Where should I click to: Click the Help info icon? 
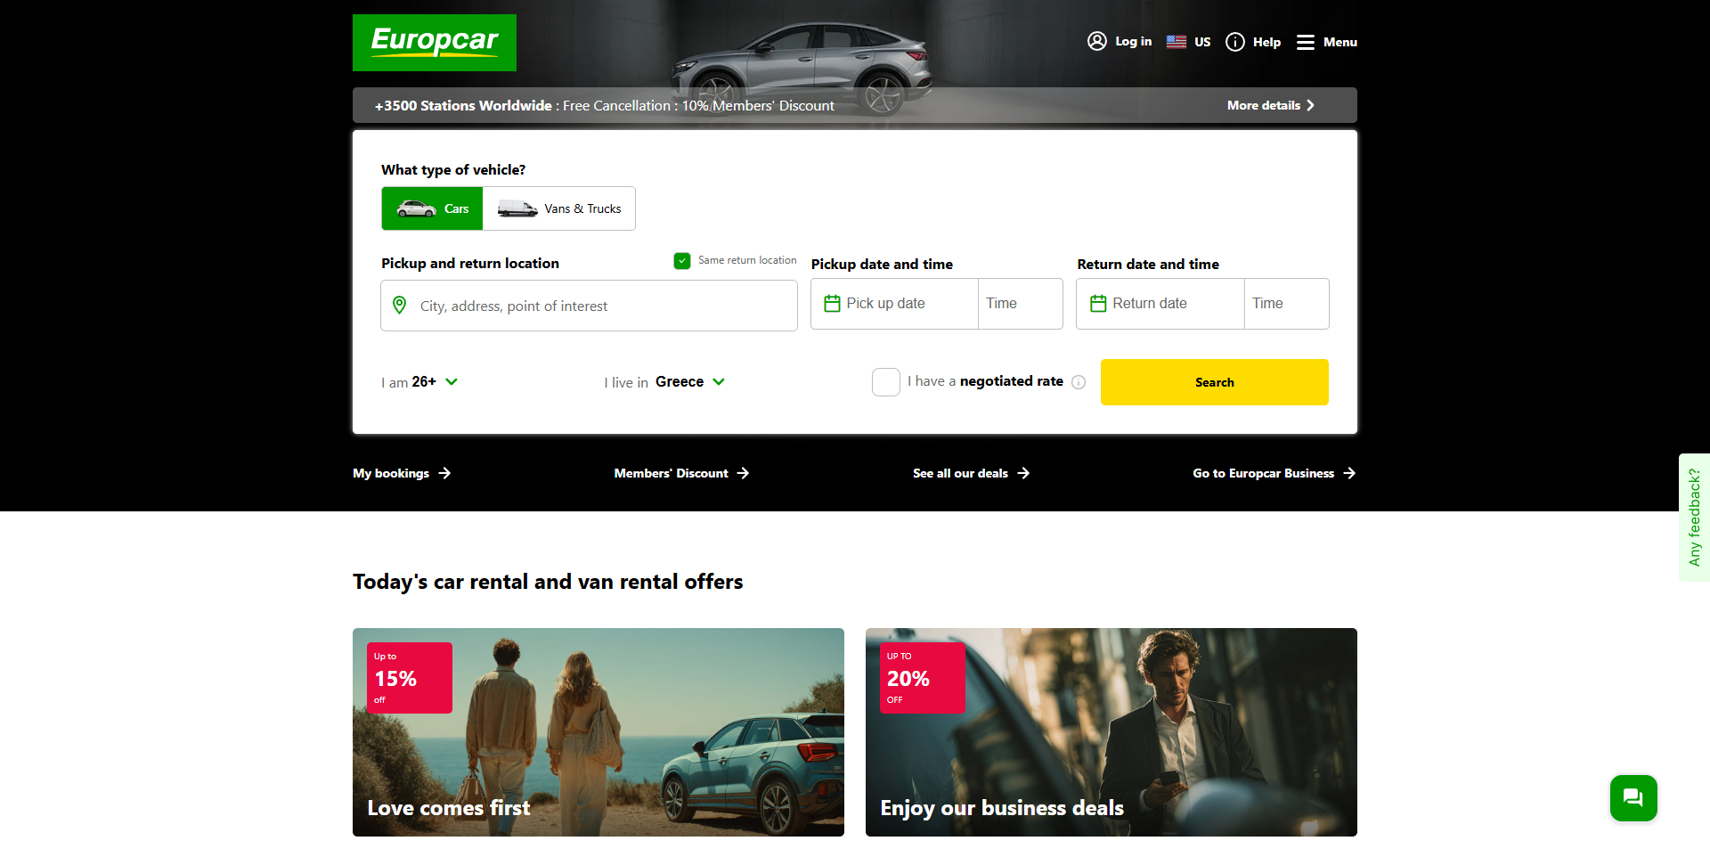[x=1235, y=42]
